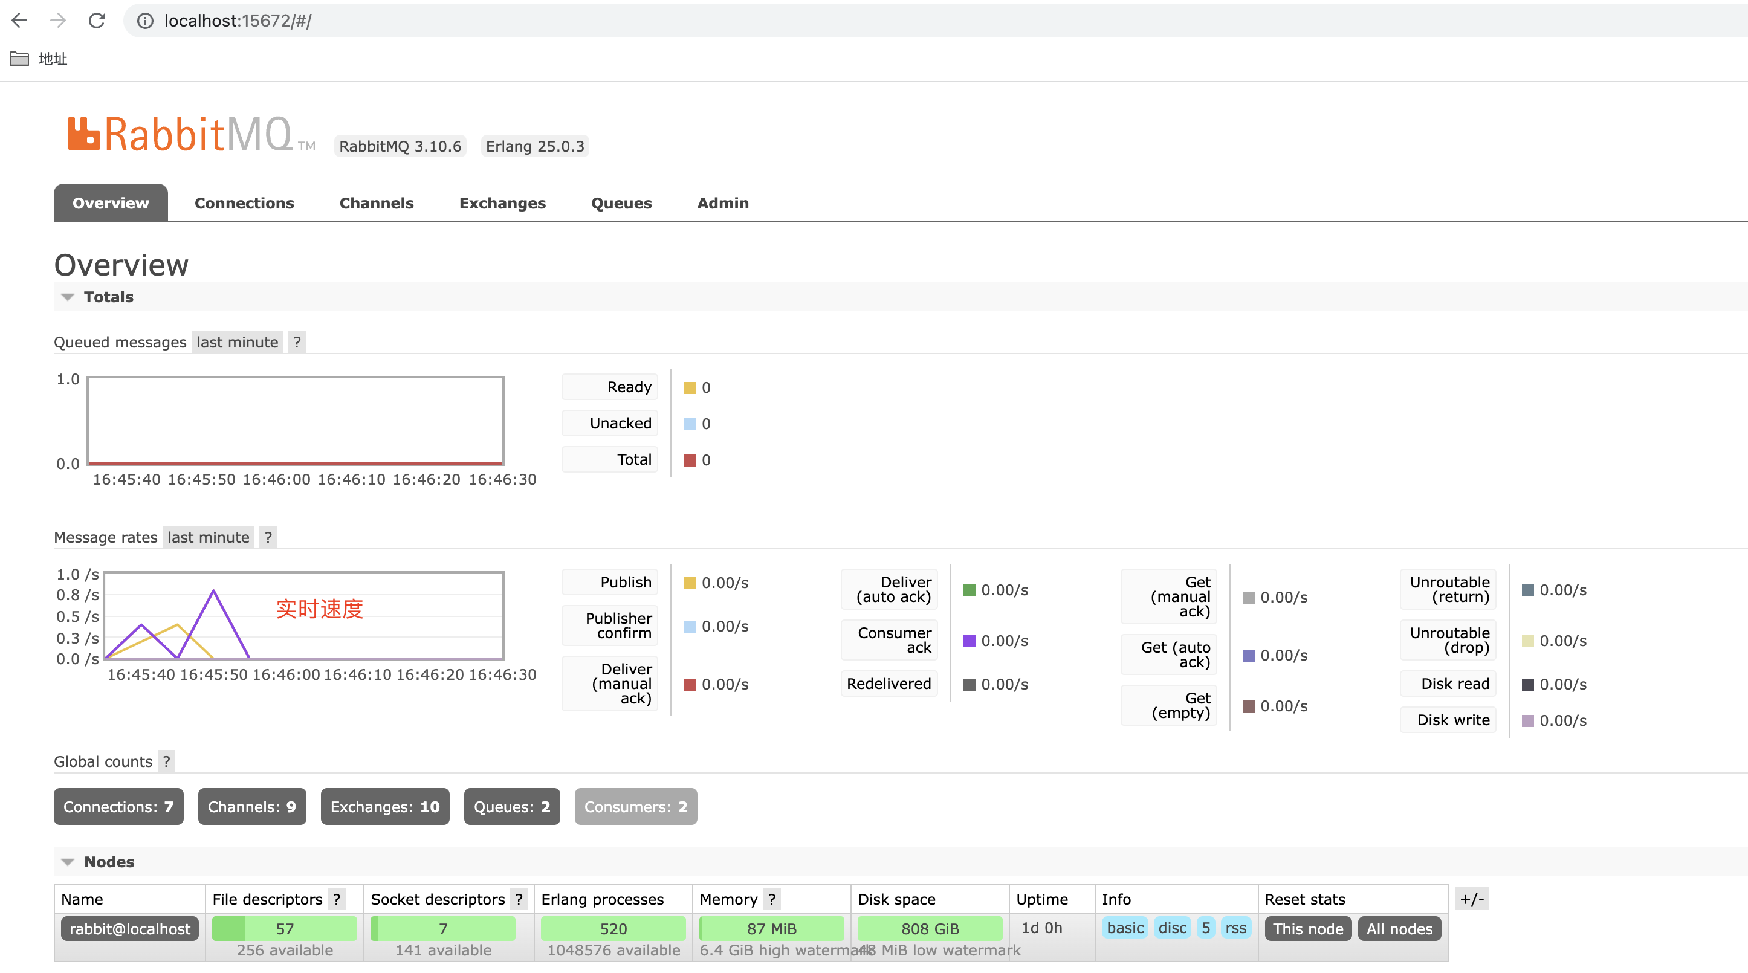Click the Erlang processes 520 bar
Screen dimensions: 1748x973
point(613,929)
